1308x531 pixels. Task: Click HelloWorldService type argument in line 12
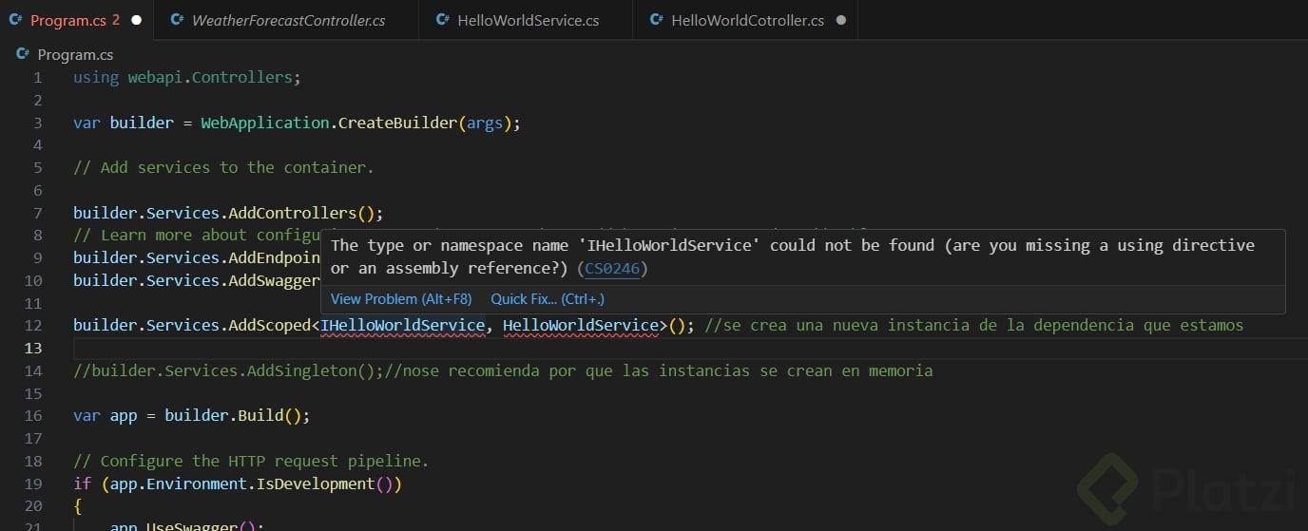coord(581,326)
